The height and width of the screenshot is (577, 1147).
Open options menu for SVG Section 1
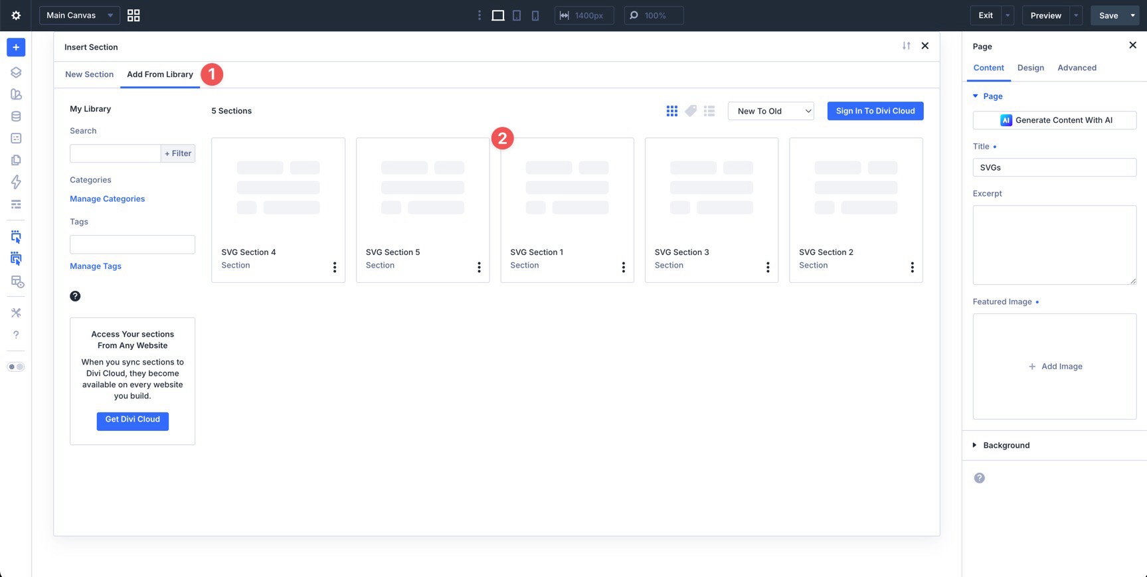[624, 267]
